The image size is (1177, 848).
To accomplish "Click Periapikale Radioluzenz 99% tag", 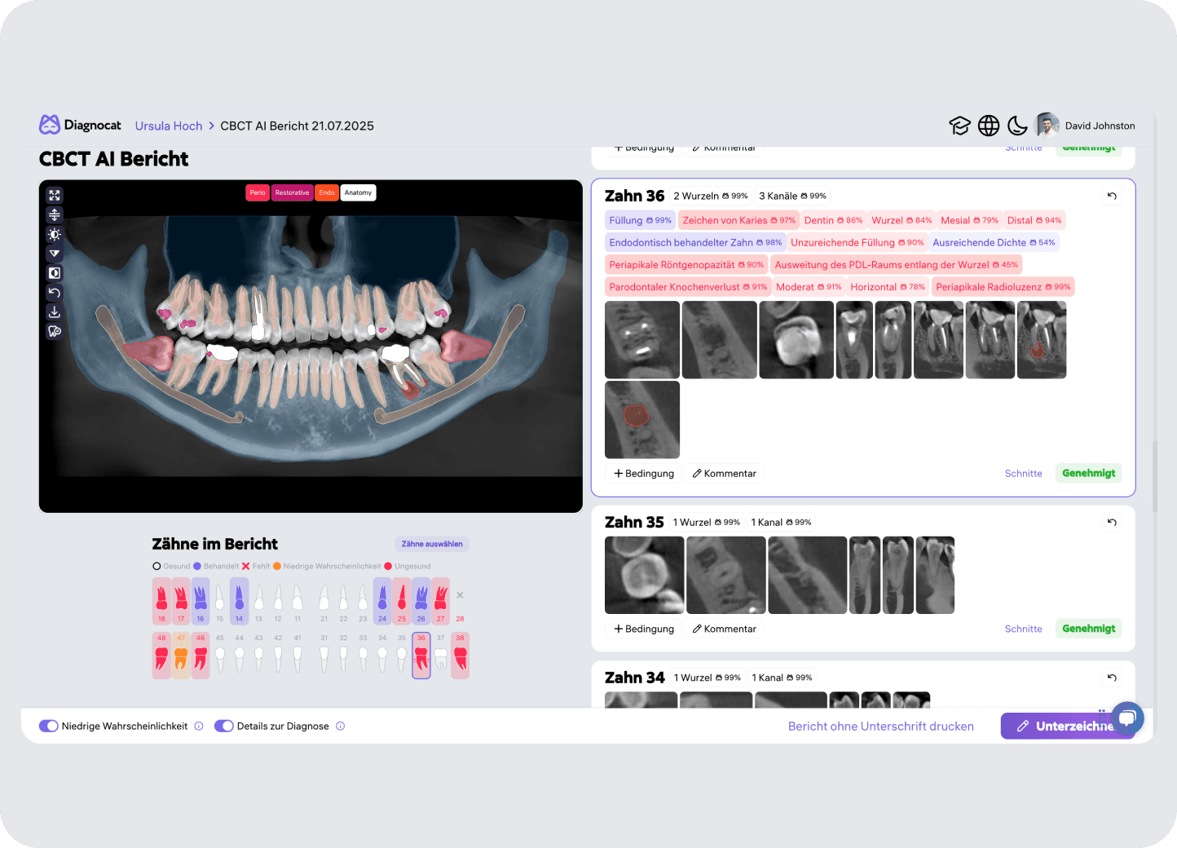I will 1003,287.
